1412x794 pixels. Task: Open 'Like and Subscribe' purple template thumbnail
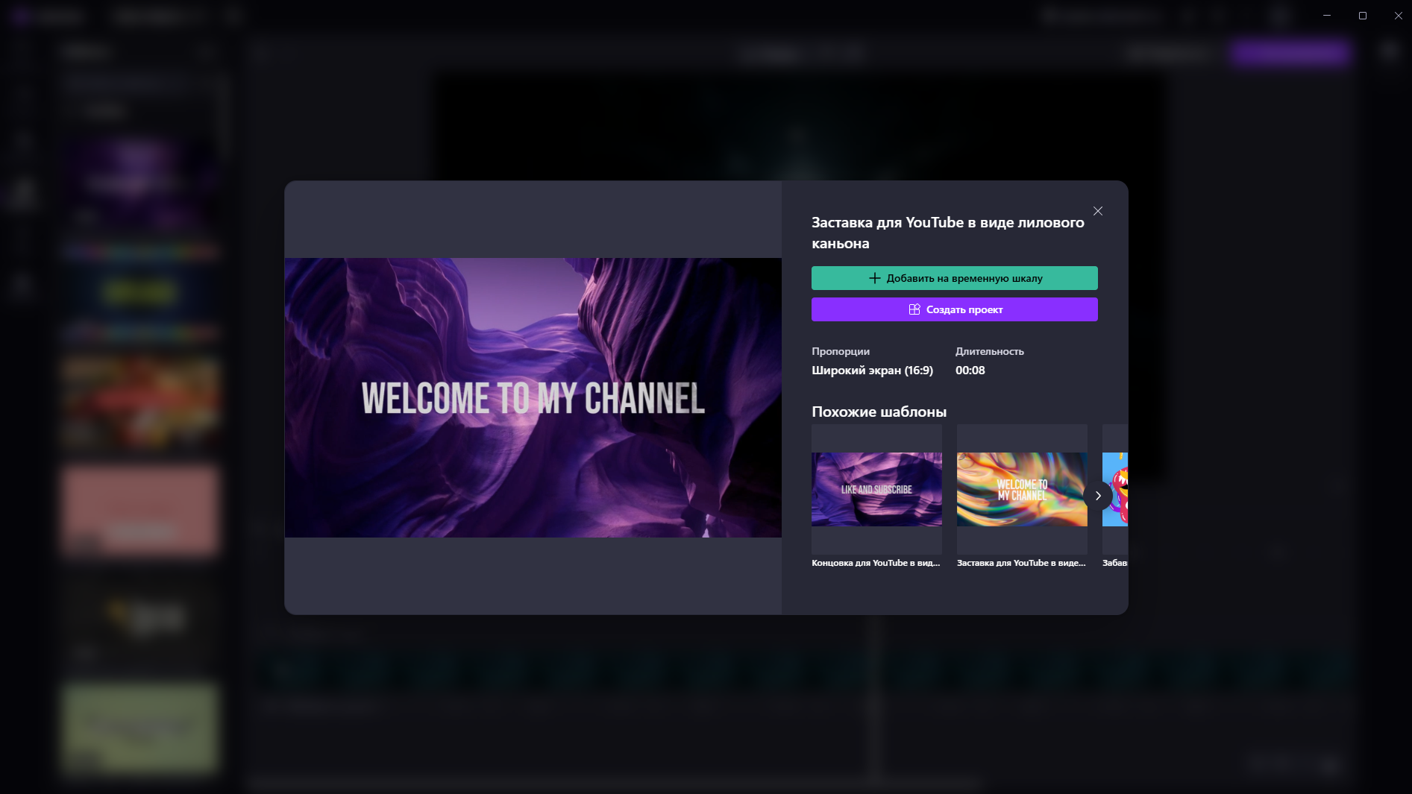click(876, 489)
